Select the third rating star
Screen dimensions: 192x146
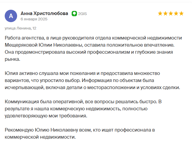tap(171, 14)
